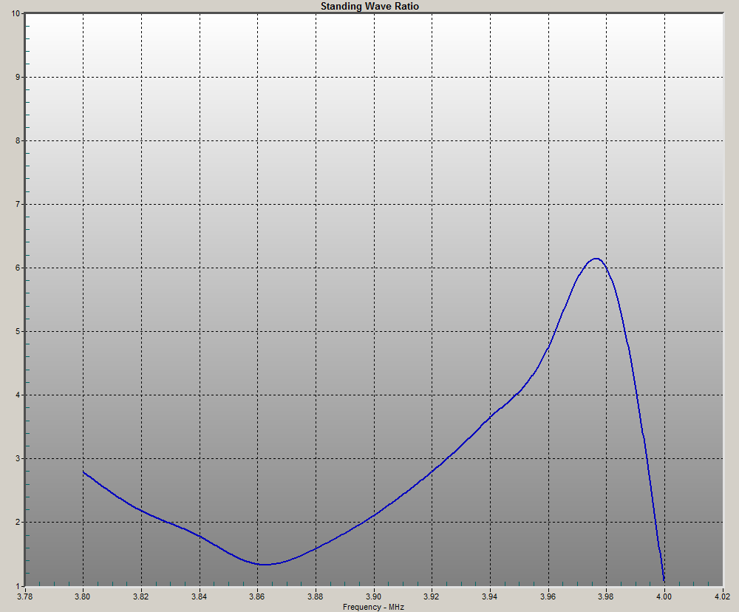This screenshot has width=739, height=612.
Task: Click the 1 label on the SWR axis
Action: pyautogui.click(x=19, y=585)
